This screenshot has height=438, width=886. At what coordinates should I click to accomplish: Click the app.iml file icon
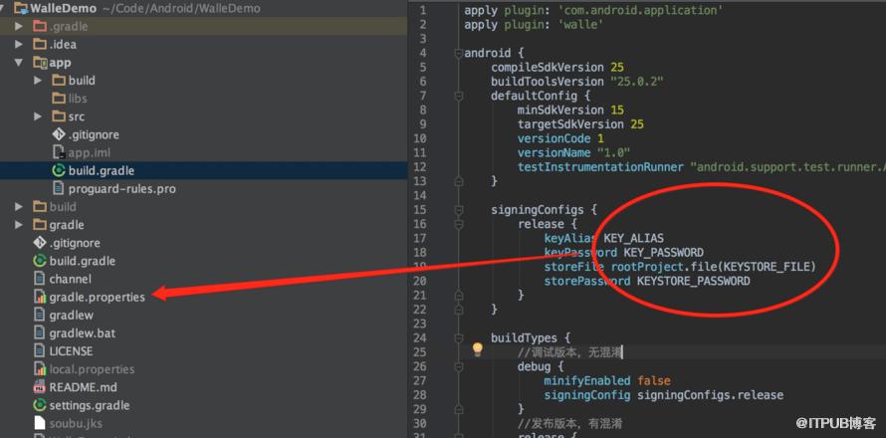[59, 152]
